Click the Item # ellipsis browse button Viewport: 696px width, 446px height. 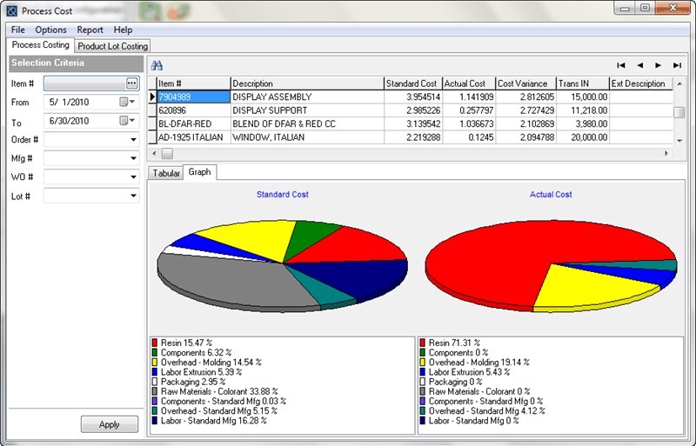(131, 83)
